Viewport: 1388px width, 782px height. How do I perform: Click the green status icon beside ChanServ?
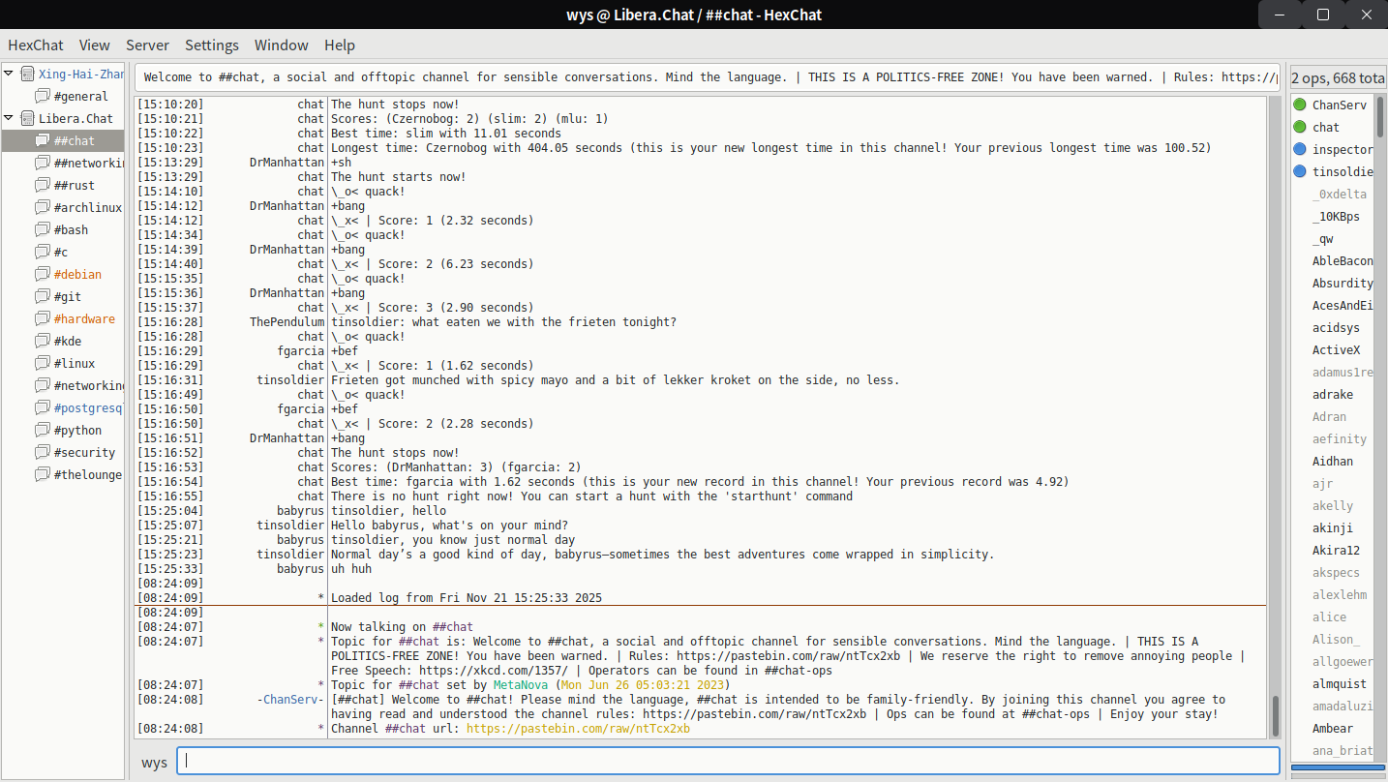pyautogui.click(x=1300, y=105)
